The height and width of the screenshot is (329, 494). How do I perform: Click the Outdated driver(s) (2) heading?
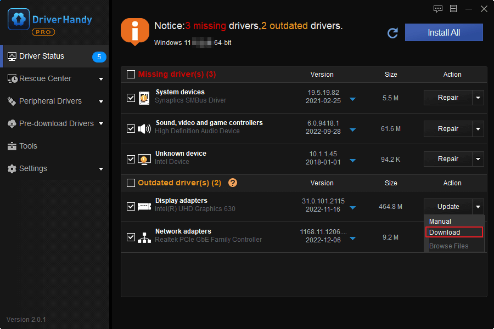click(x=179, y=183)
